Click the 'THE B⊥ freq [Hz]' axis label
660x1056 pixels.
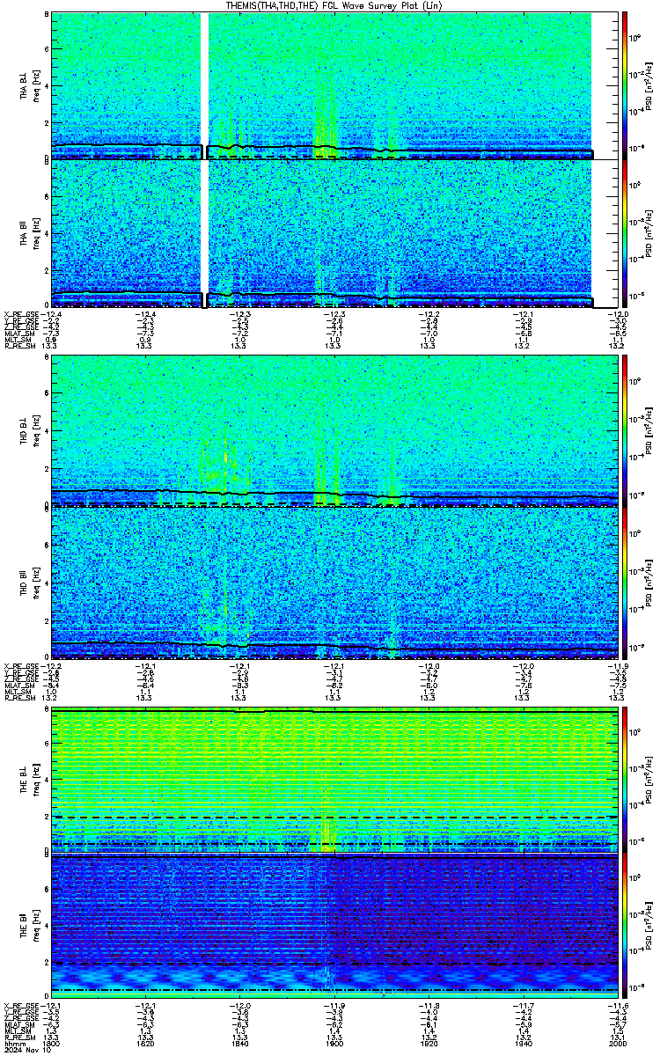(x=30, y=779)
